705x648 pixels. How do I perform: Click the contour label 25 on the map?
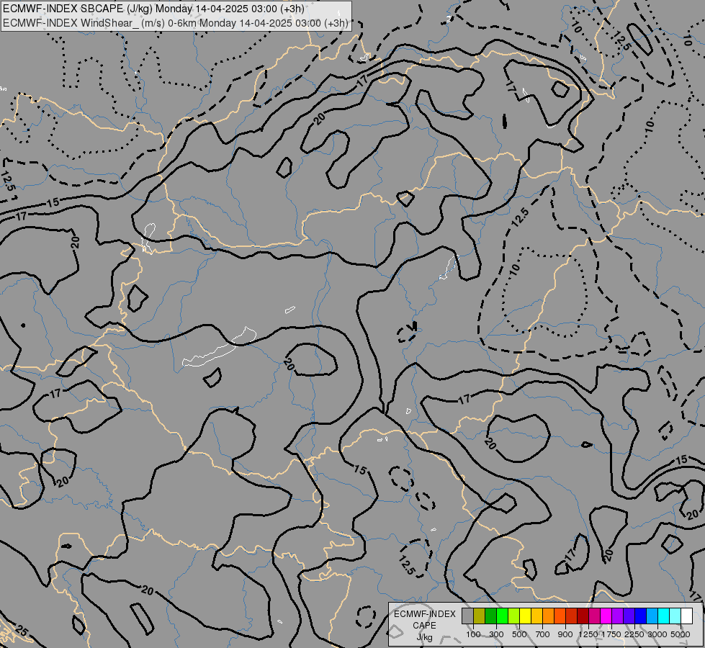pos(21,631)
